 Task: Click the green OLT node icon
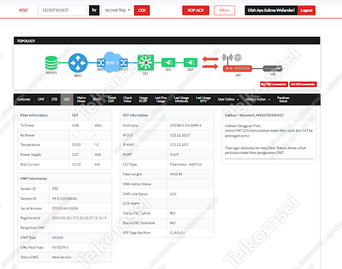[x=146, y=63]
